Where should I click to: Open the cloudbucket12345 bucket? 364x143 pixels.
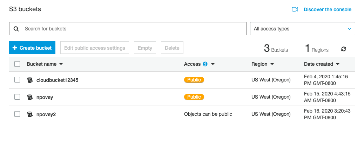[x=58, y=80]
